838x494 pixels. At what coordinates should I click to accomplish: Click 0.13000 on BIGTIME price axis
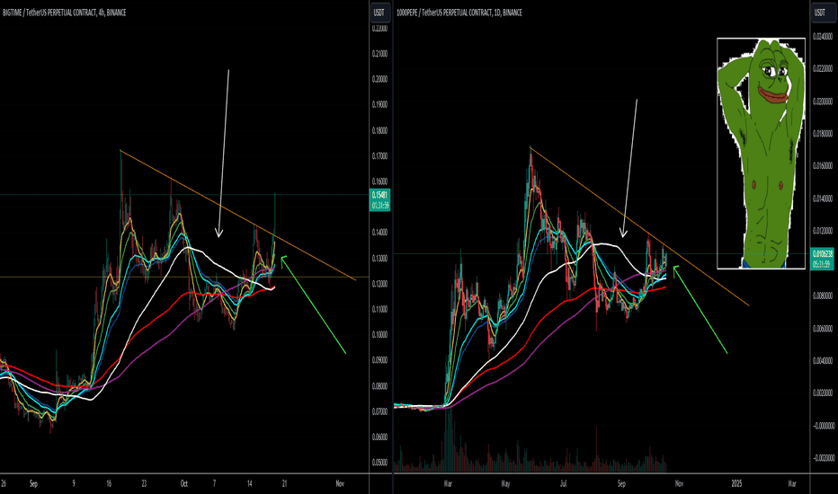380,259
